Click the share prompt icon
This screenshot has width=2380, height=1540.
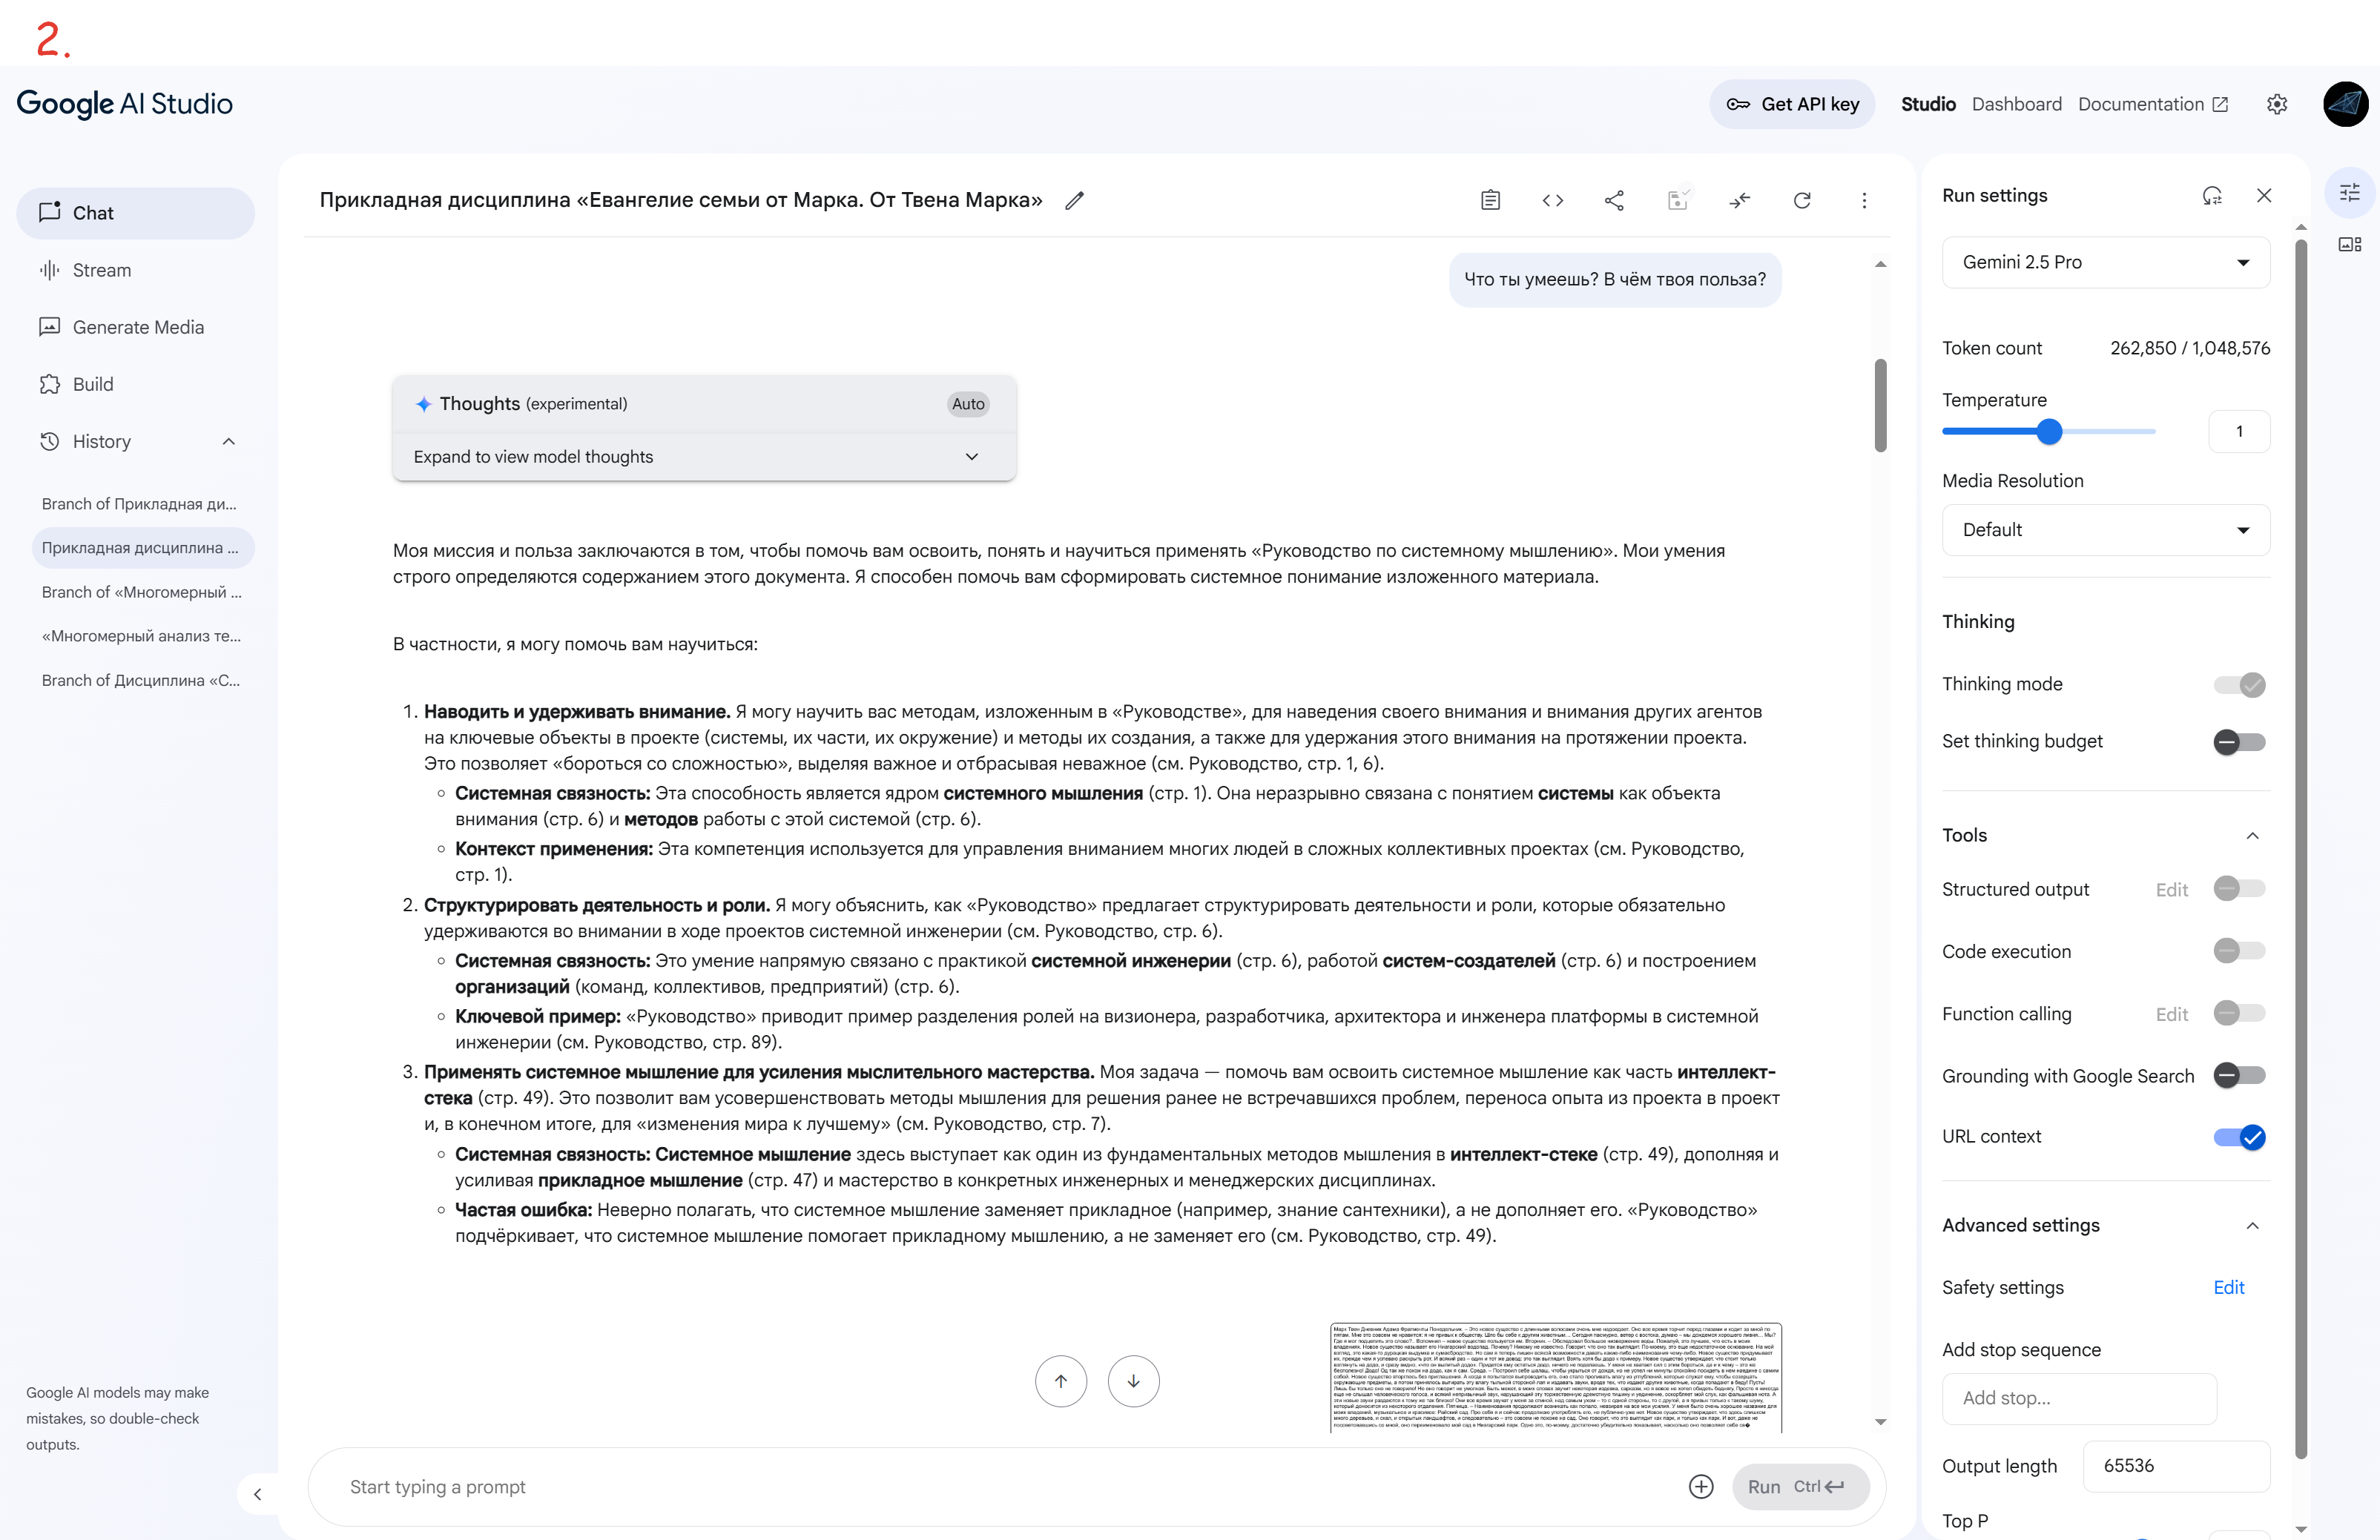pyautogui.click(x=1614, y=201)
